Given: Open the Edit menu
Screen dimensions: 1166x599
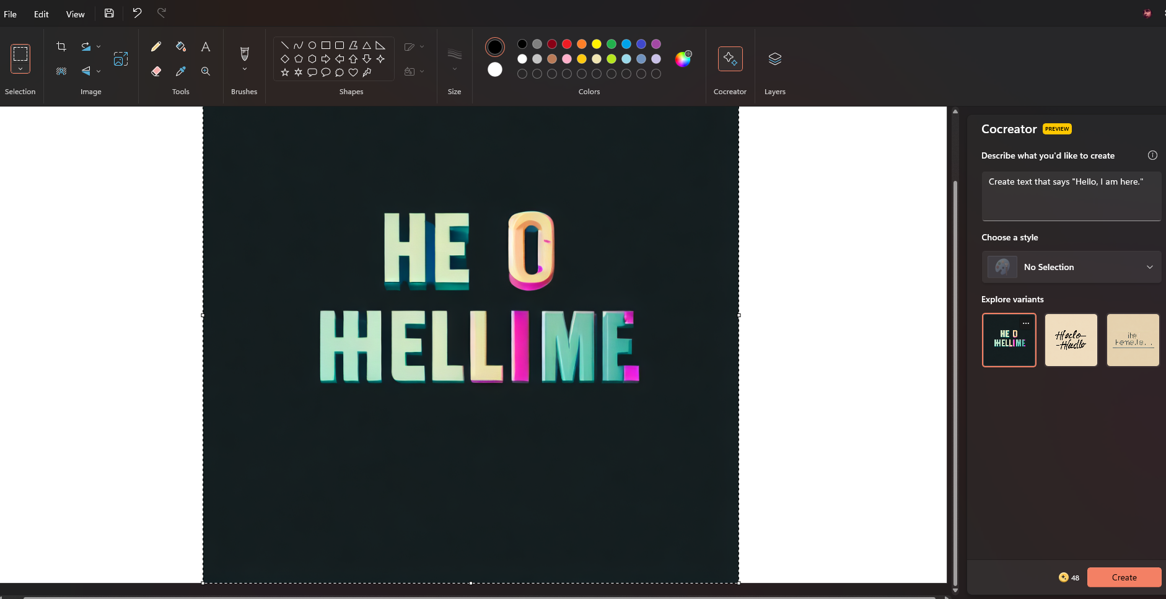Looking at the screenshot, I should pyautogui.click(x=42, y=14).
